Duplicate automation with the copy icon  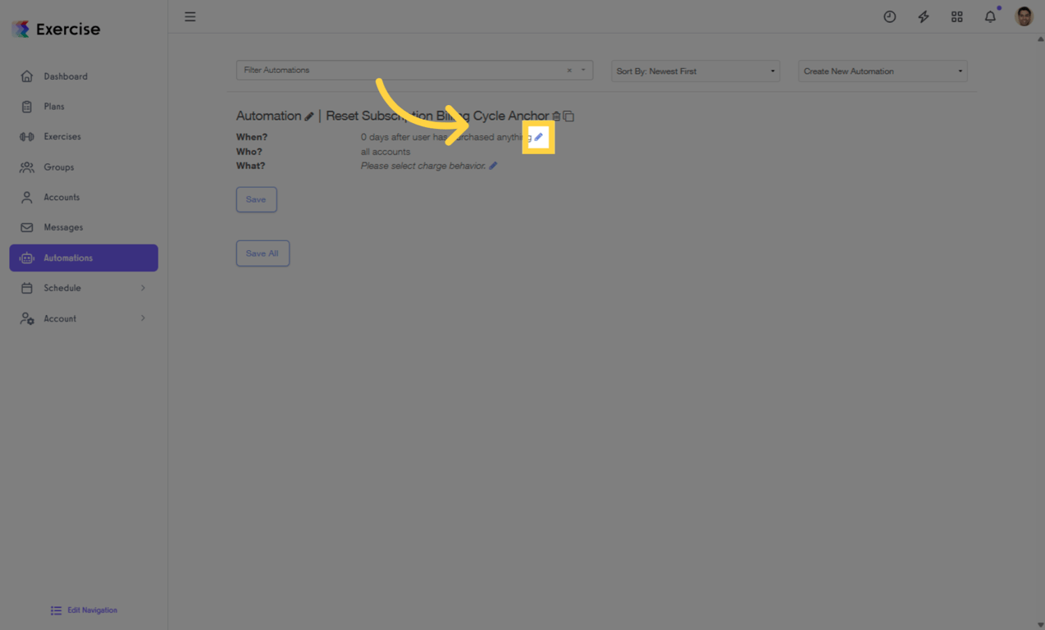tap(568, 116)
